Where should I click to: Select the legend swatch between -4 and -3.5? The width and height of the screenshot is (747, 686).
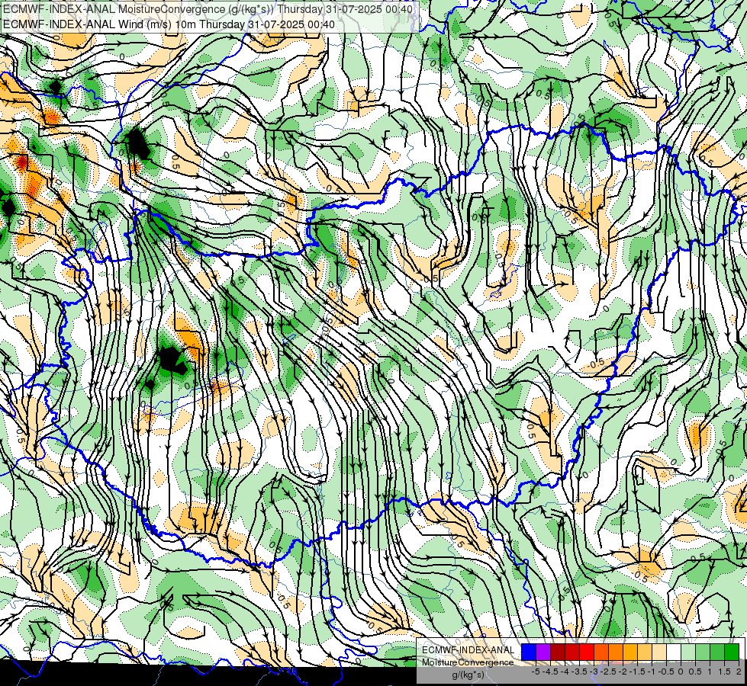(x=572, y=652)
